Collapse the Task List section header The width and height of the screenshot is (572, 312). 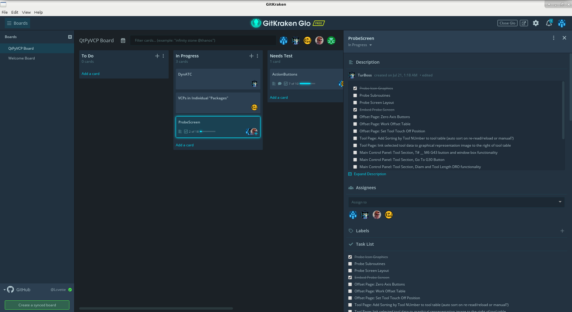click(365, 244)
